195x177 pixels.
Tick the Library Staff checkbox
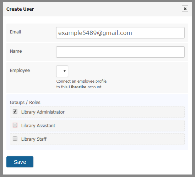pyautogui.click(x=15, y=139)
